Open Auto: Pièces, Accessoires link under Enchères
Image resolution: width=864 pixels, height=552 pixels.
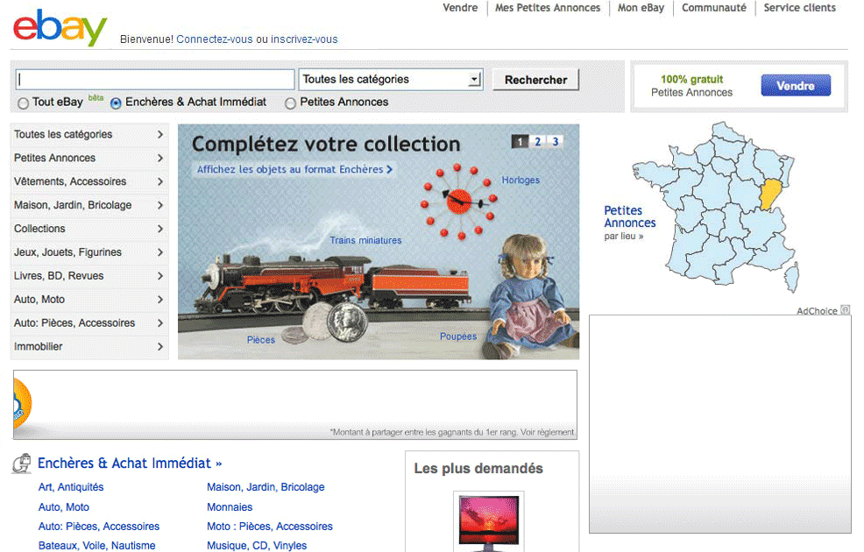[x=99, y=526]
